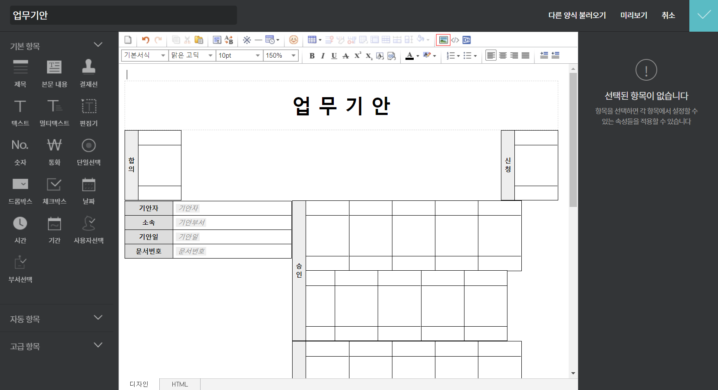Select the 체크박스 form item

click(54, 190)
